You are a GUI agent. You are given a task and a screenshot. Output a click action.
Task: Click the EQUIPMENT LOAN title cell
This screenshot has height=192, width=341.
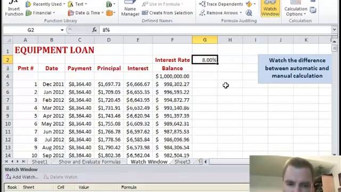pos(54,50)
